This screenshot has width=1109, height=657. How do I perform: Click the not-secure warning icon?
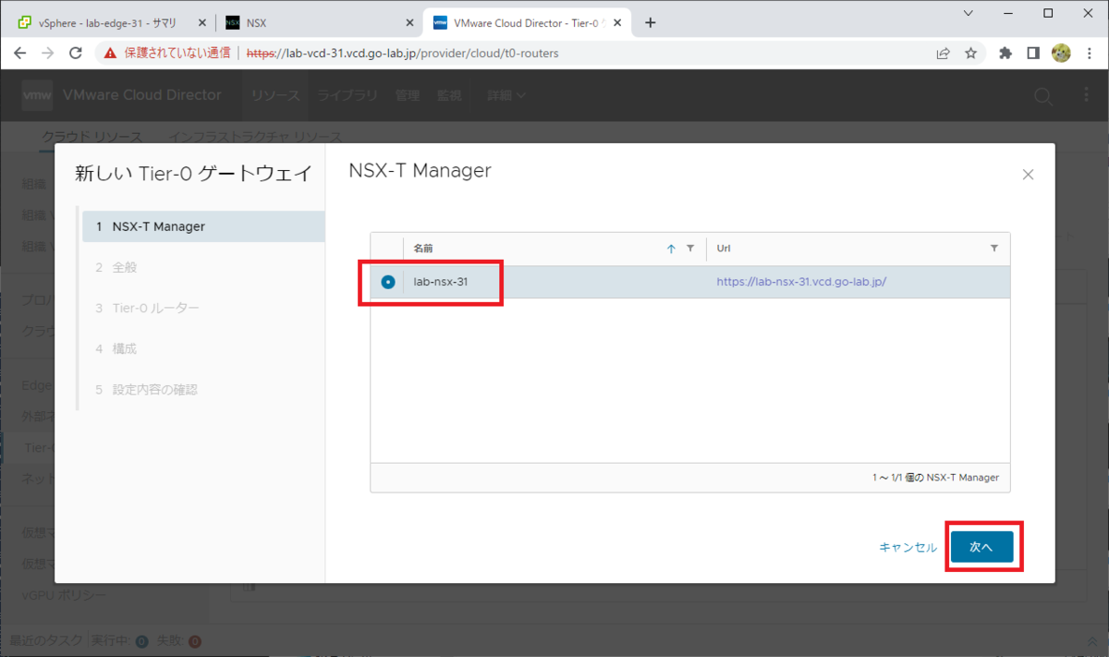click(111, 54)
